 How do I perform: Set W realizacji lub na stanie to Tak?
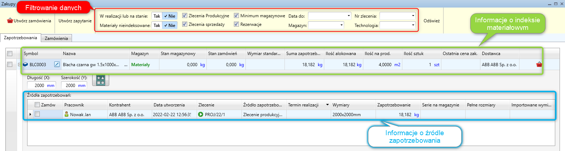(156, 16)
